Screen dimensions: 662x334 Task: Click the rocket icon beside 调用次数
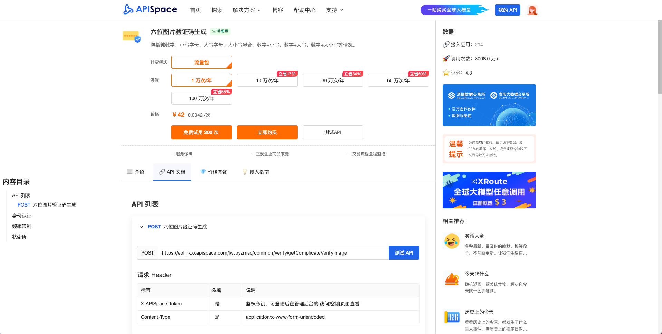click(446, 59)
